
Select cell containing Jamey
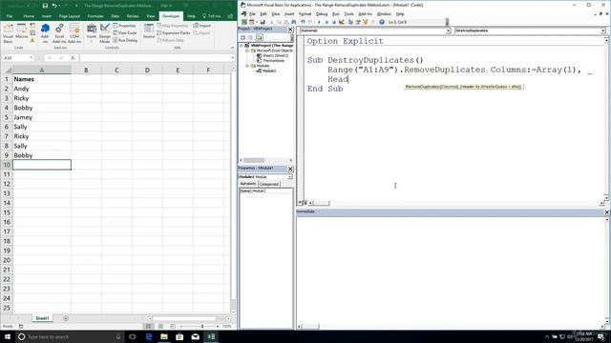[42, 117]
